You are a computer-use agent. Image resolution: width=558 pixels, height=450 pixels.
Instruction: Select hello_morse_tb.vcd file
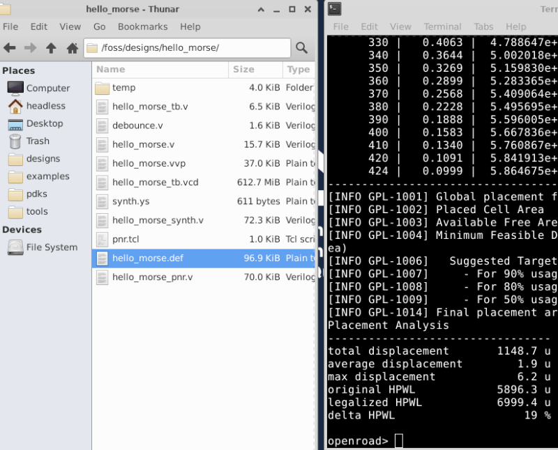[x=155, y=182]
